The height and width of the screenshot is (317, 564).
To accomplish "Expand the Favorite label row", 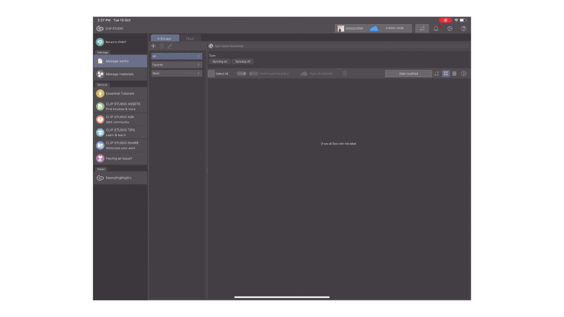I will coord(177,65).
